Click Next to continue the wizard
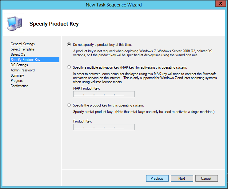This screenshot has height=189, width=228. pos(182,178)
